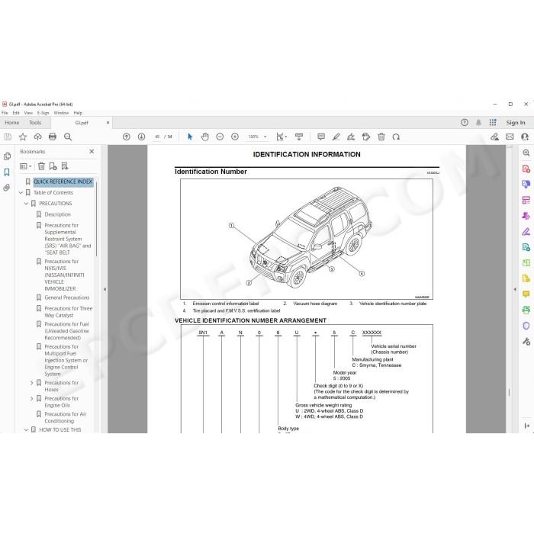Click the Save file icon
Screen dimensions: 534x534
coord(8,137)
